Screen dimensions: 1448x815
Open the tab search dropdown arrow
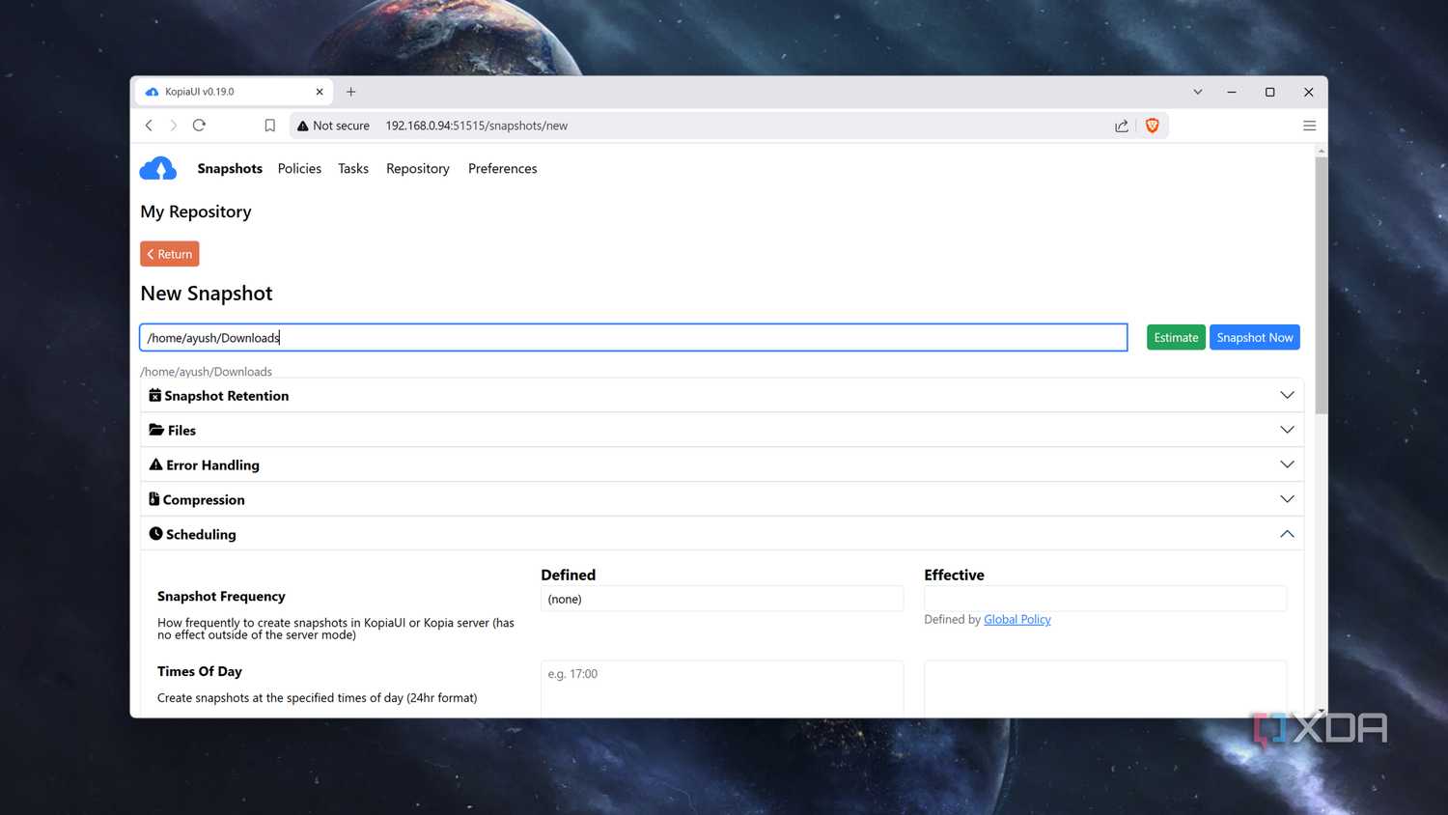(x=1198, y=92)
